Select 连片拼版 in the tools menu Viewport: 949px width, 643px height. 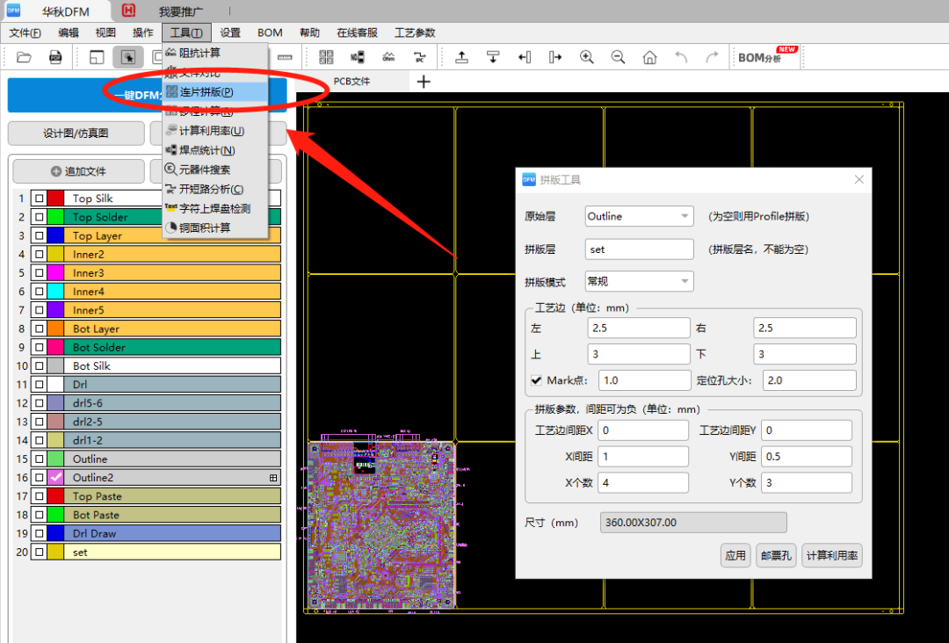(x=206, y=92)
